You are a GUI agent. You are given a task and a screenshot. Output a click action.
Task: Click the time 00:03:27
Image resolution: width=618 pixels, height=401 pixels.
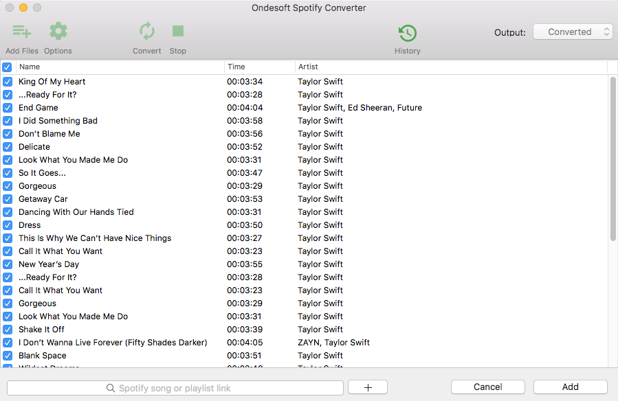tap(245, 238)
